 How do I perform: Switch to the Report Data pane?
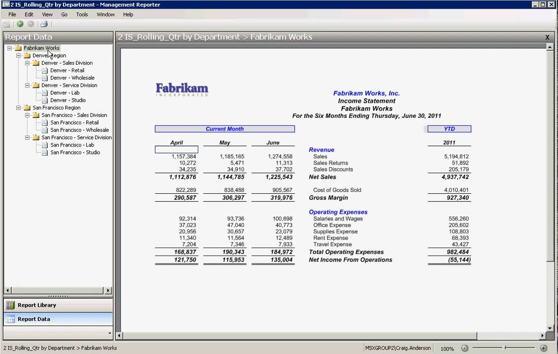click(58, 319)
